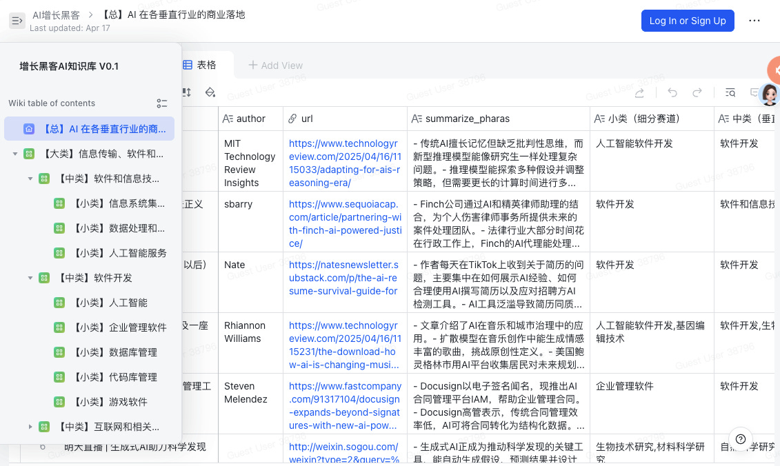Click the undo arrow icon
Image resolution: width=780 pixels, height=466 pixels.
pos(672,92)
